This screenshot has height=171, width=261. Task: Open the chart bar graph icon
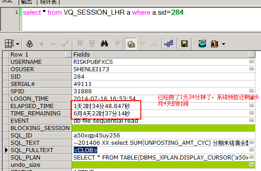[215, 44]
